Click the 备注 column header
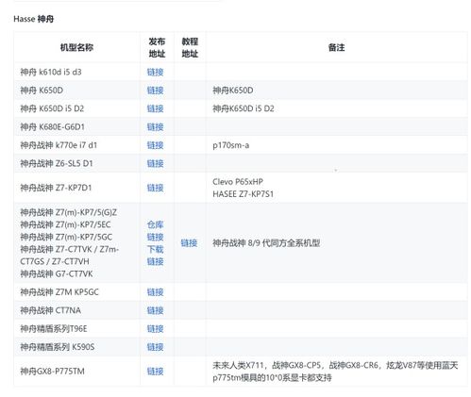 (336, 47)
